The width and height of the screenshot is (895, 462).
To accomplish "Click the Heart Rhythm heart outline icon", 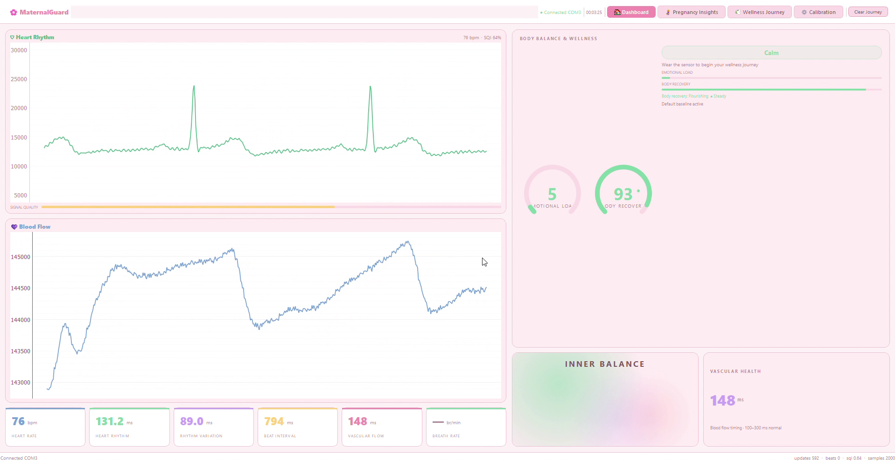I will (x=12, y=37).
